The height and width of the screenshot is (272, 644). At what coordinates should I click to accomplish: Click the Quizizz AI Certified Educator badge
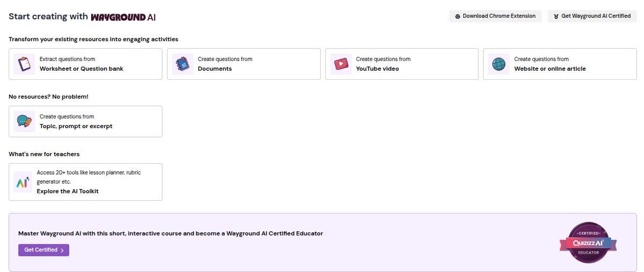(x=588, y=243)
